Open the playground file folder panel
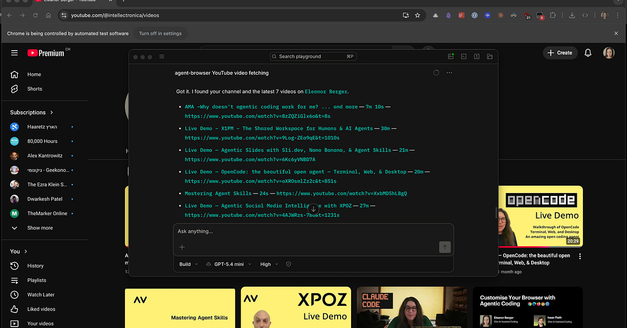The height and width of the screenshot is (328, 627). (490, 57)
